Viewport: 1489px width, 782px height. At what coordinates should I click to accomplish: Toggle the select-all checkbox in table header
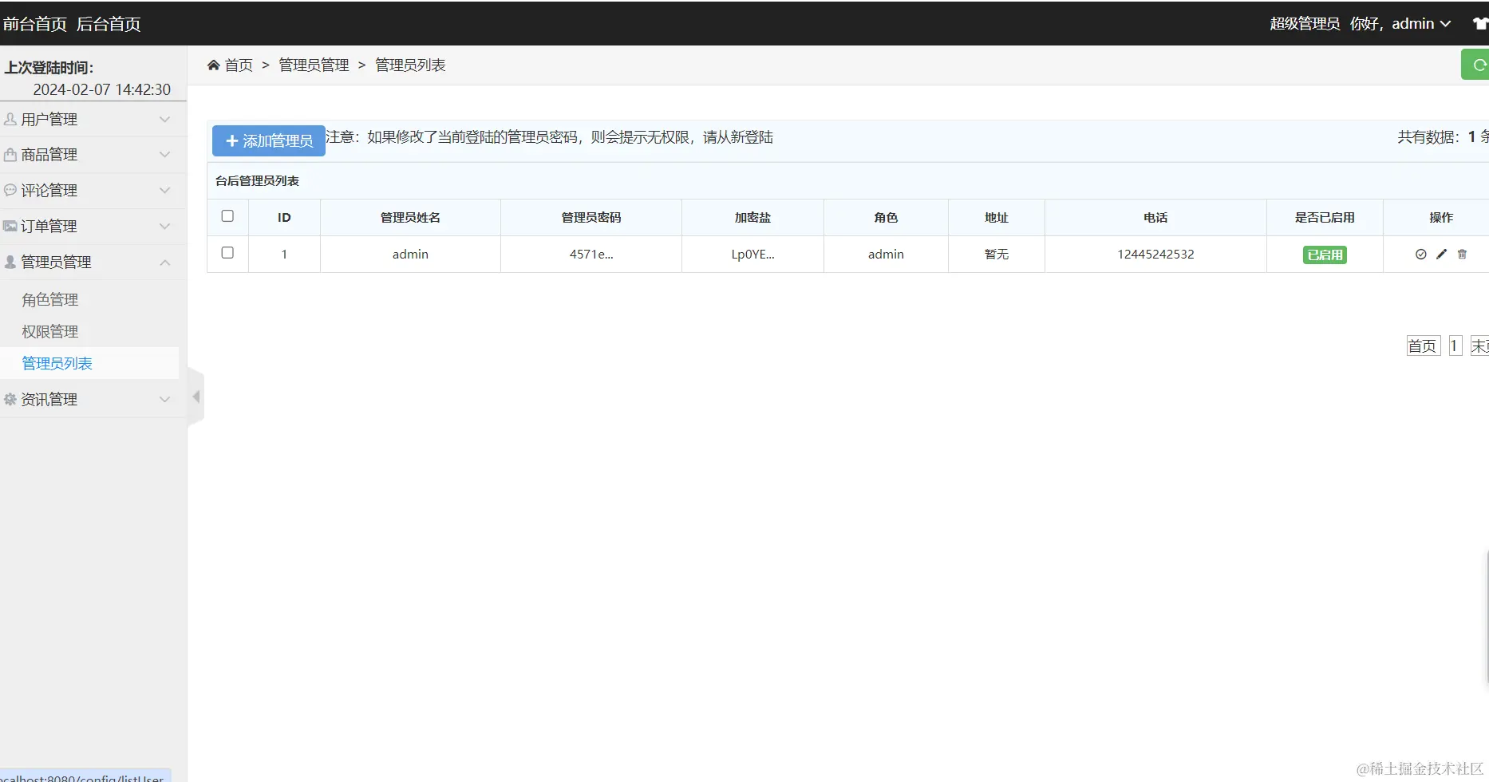click(227, 216)
